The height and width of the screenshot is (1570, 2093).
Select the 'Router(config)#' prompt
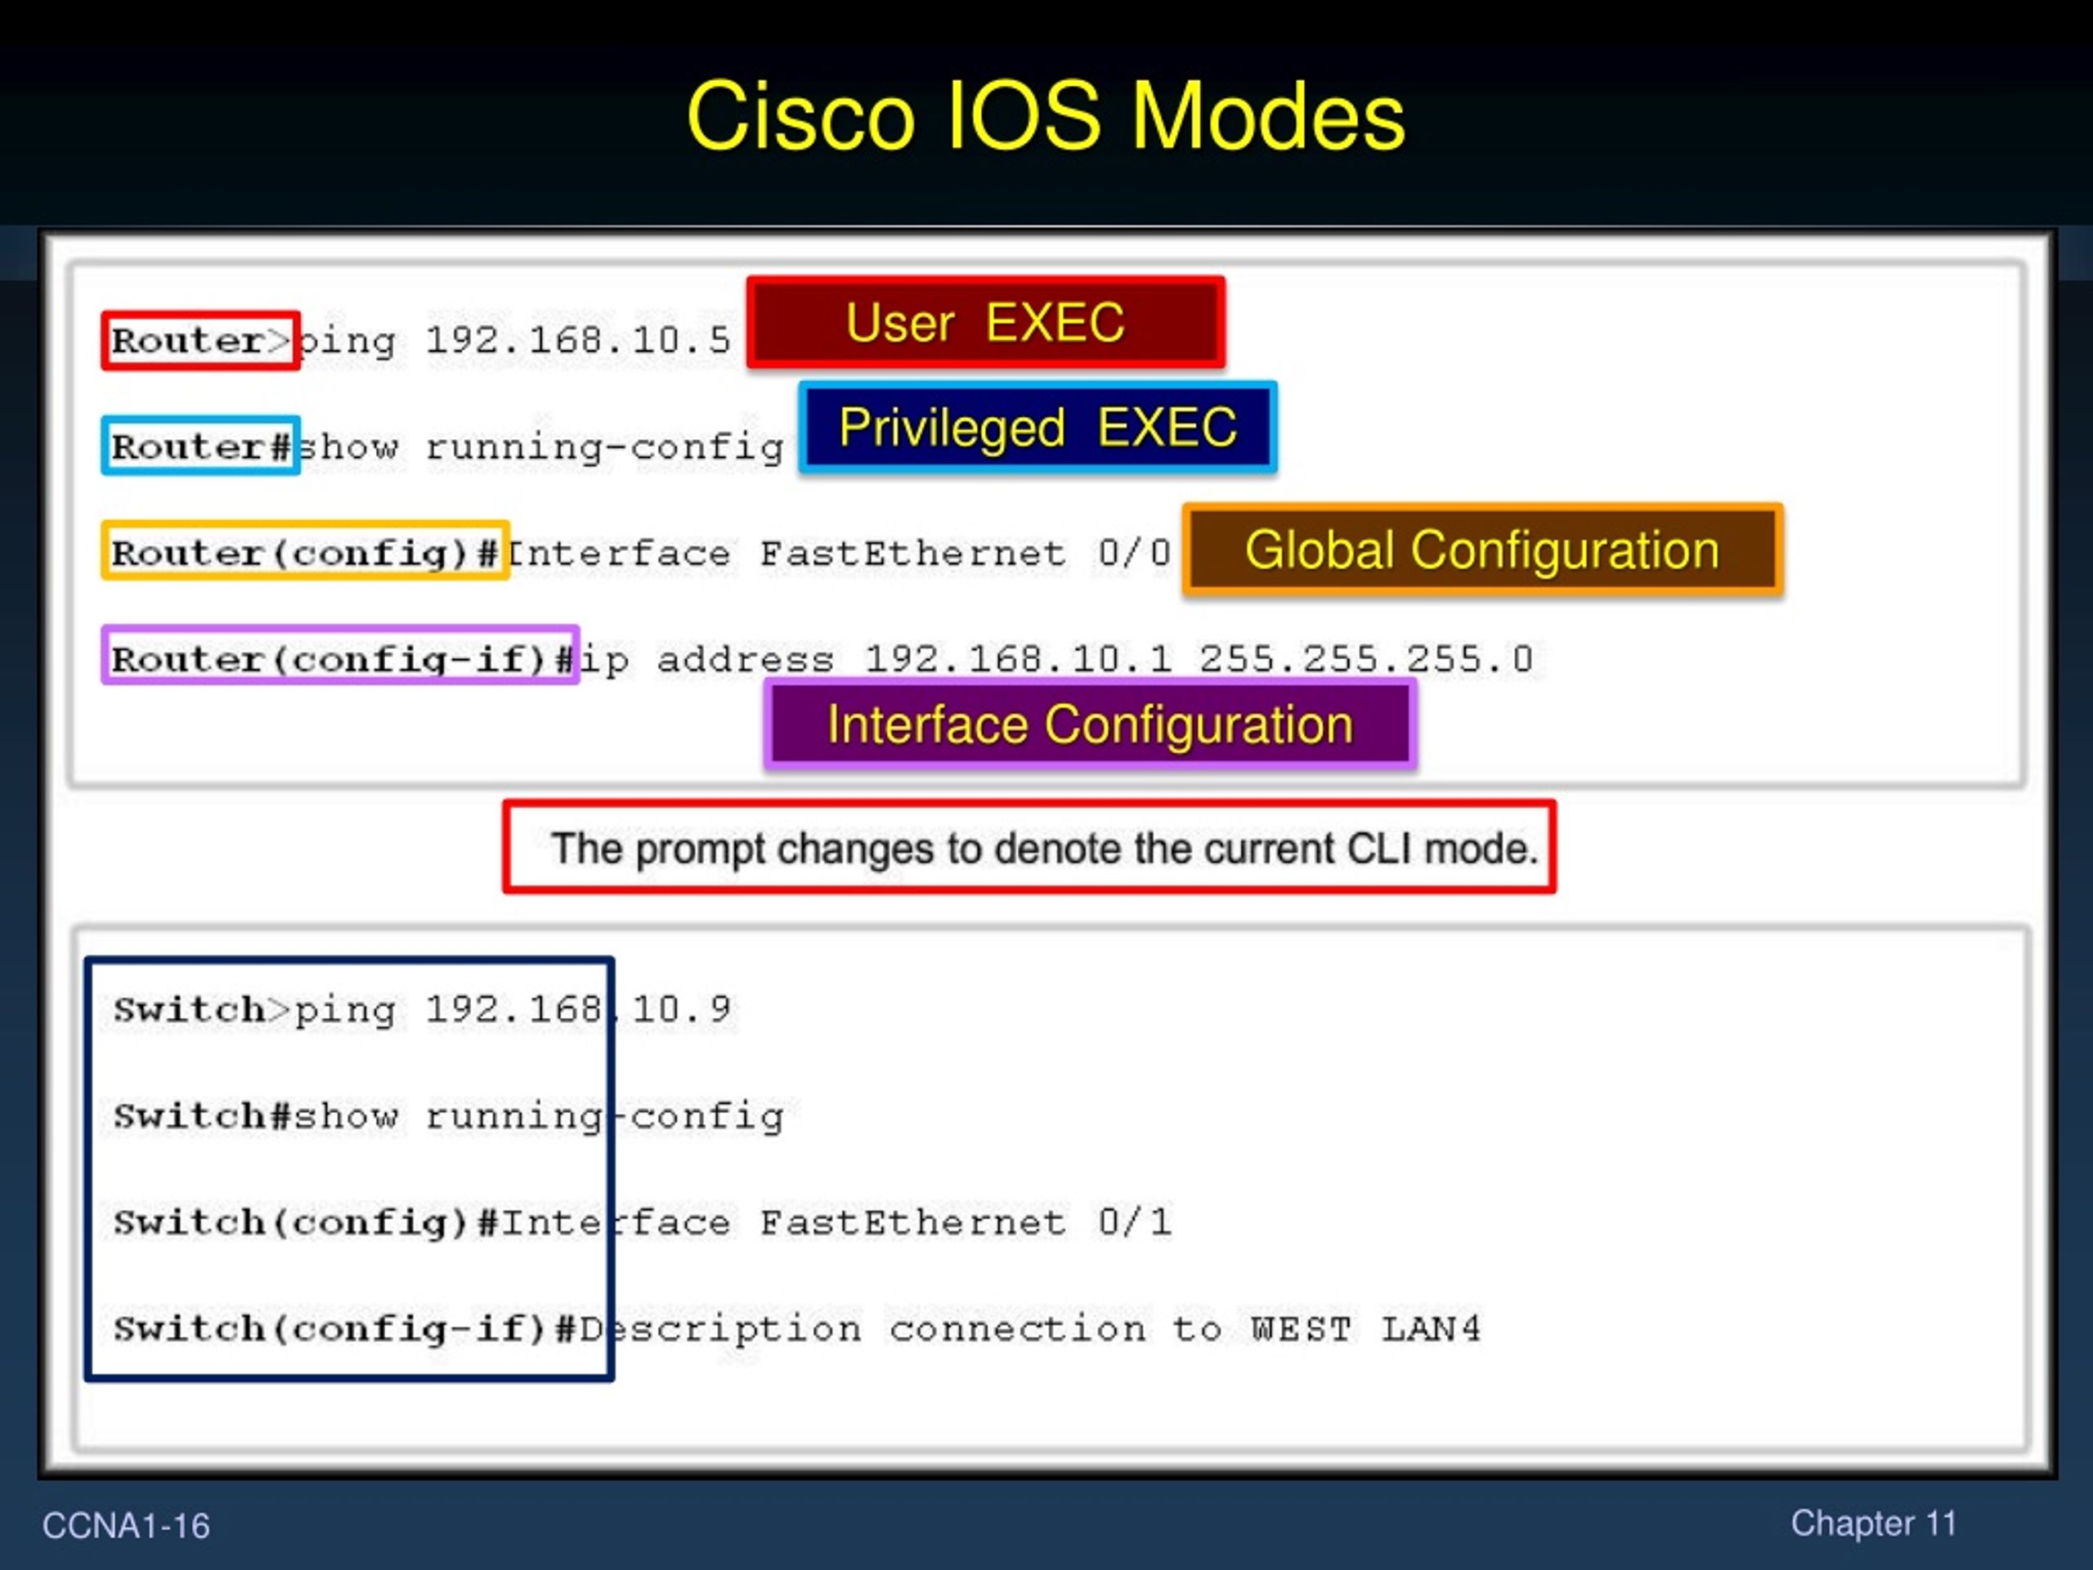[306, 551]
